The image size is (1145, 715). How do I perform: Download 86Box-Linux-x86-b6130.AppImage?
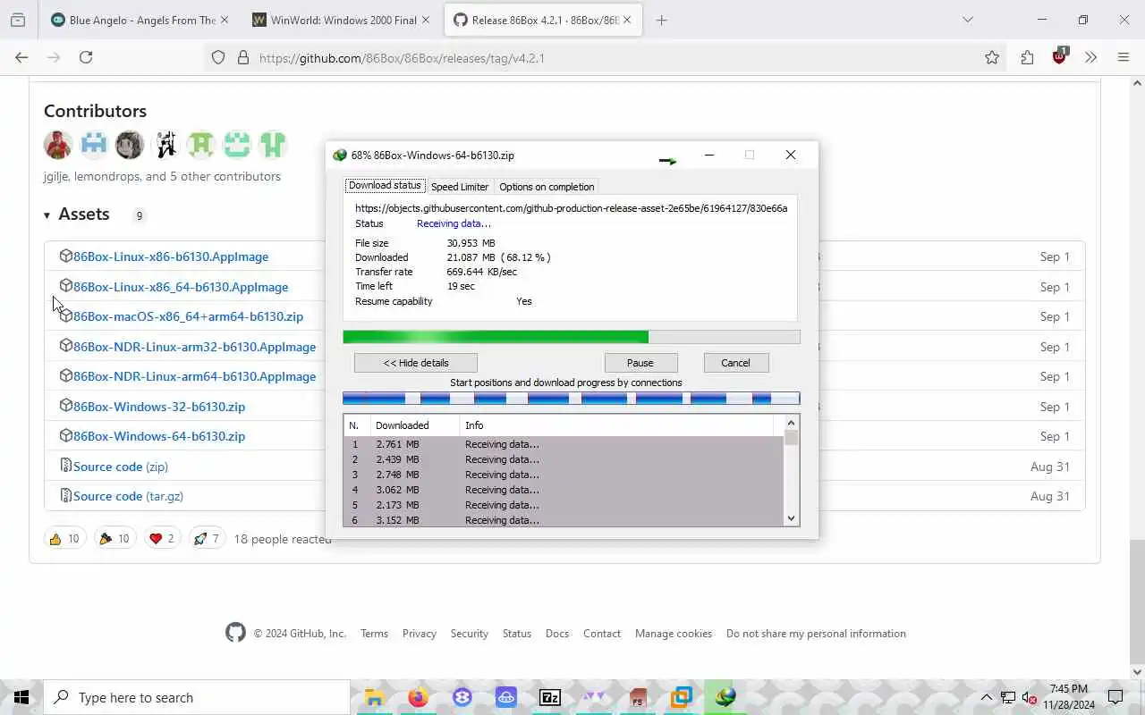click(171, 257)
